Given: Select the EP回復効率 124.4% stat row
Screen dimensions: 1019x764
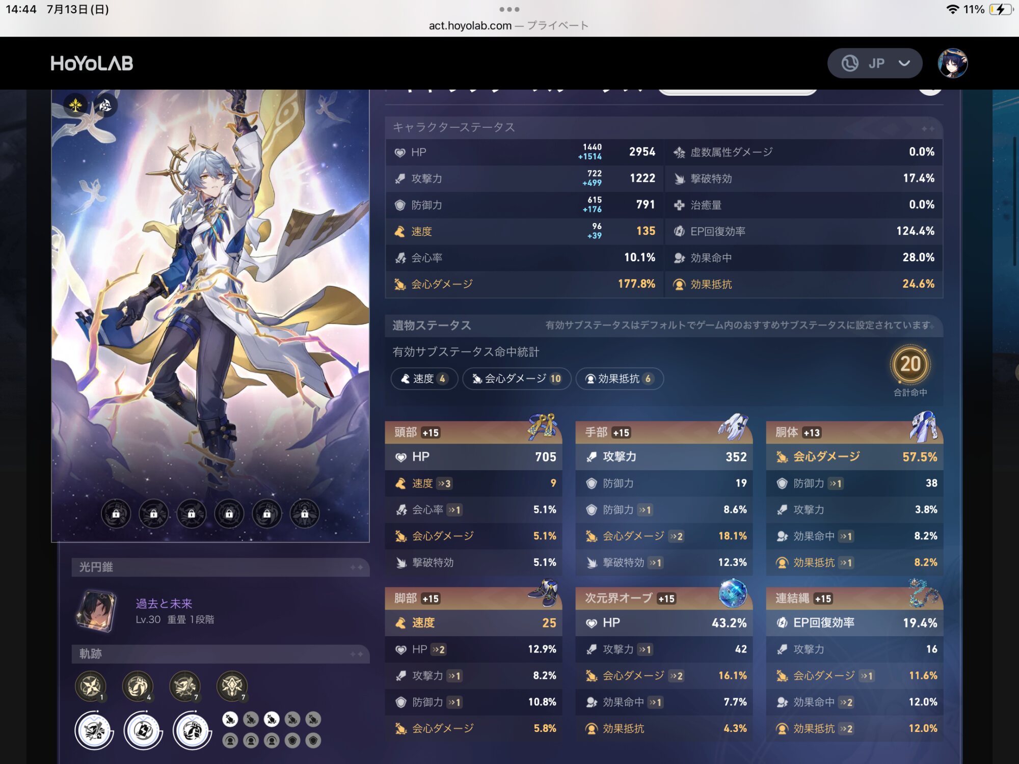Looking at the screenshot, I should [x=804, y=231].
